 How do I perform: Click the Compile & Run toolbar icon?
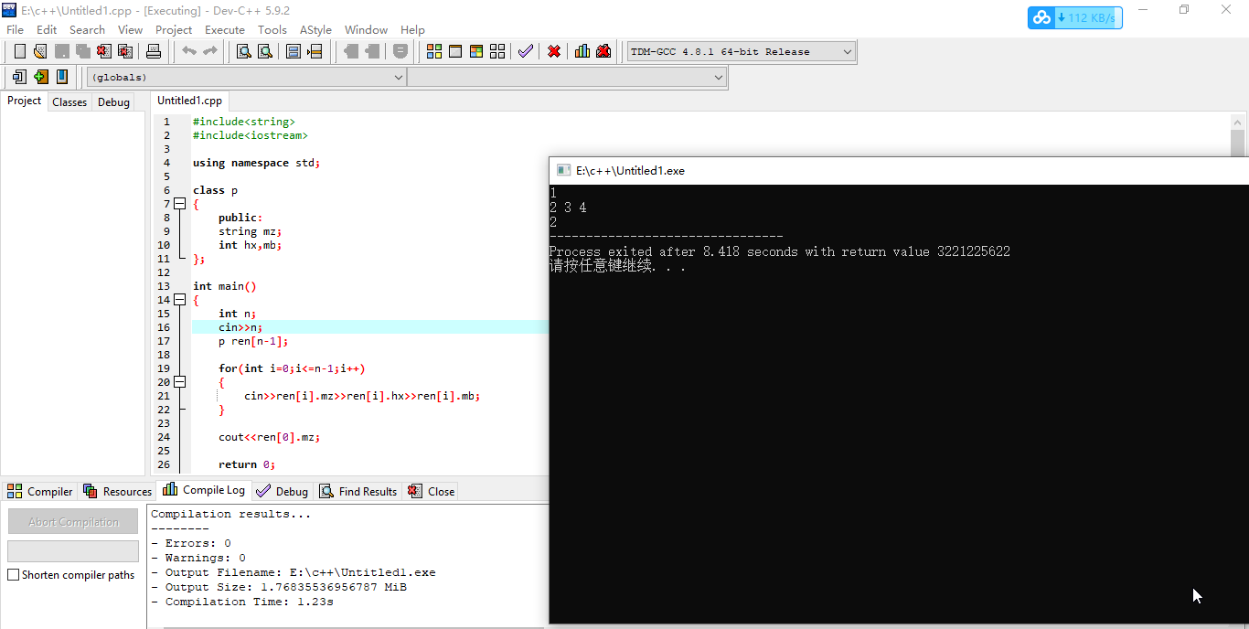click(476, 51)
